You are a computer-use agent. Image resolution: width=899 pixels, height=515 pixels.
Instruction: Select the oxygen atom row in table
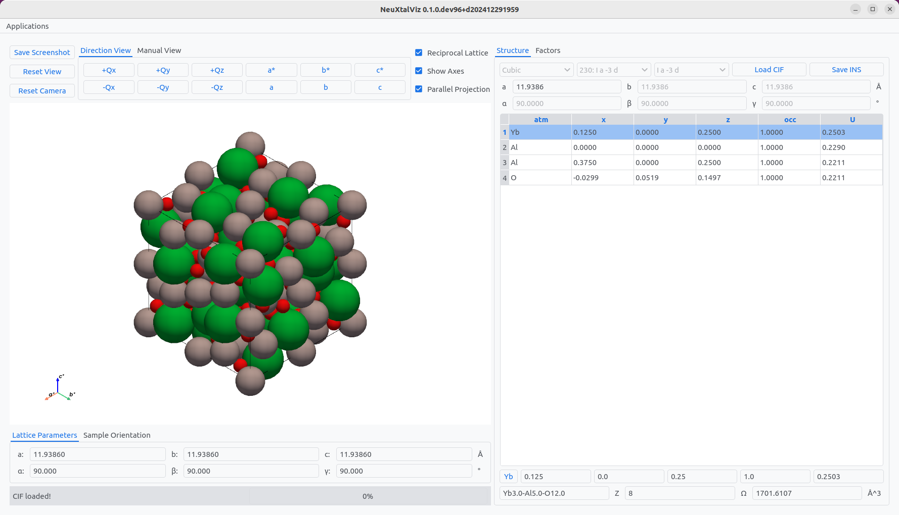(540, 178)
